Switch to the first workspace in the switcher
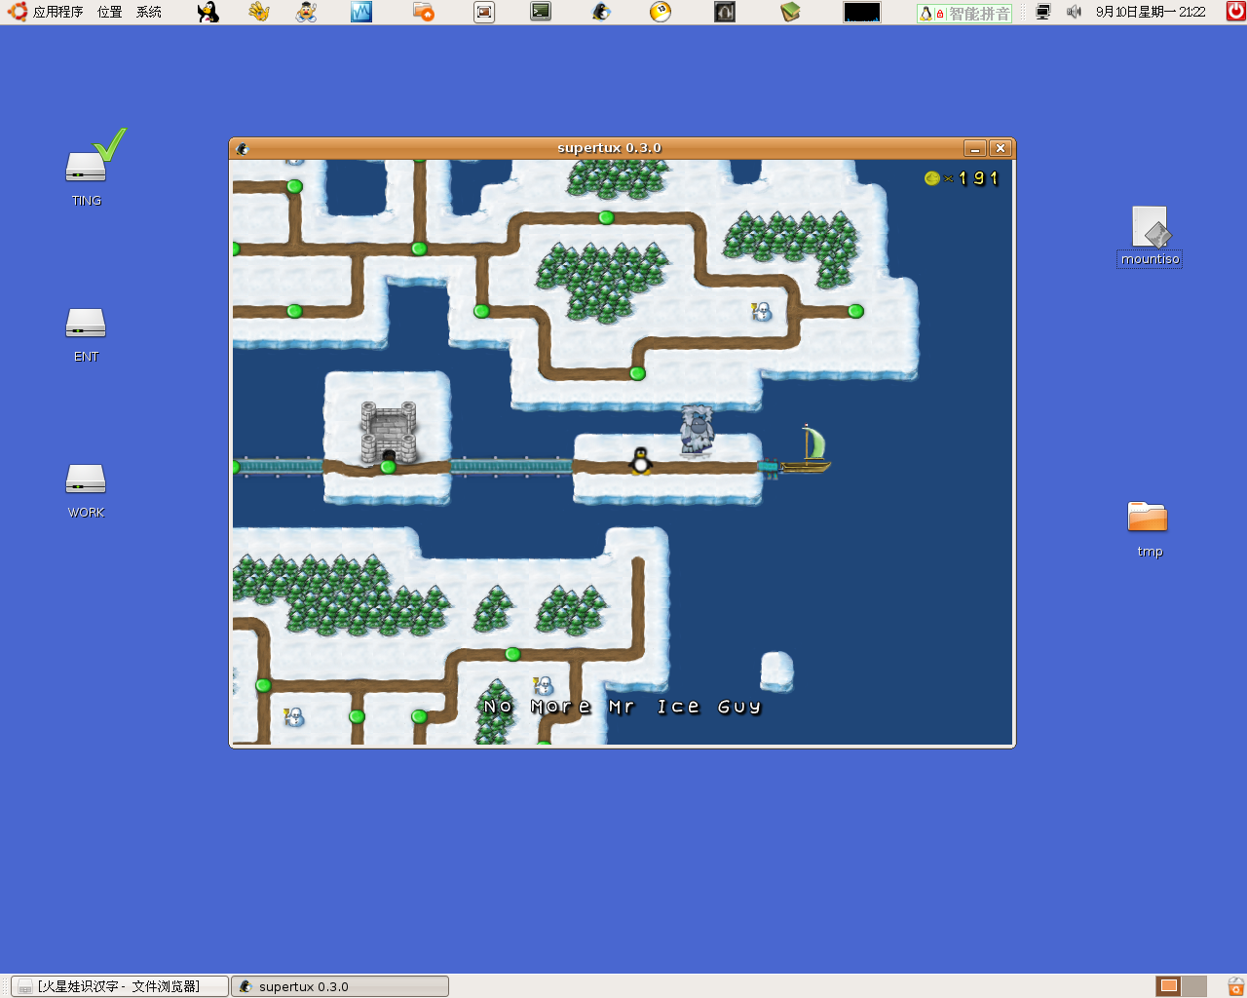This screenshot has width=1247, height=998. click(1169, 986)
